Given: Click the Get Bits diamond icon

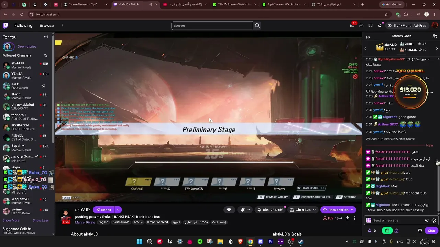Looking at the screenshot, I should (x=379, y=26).
